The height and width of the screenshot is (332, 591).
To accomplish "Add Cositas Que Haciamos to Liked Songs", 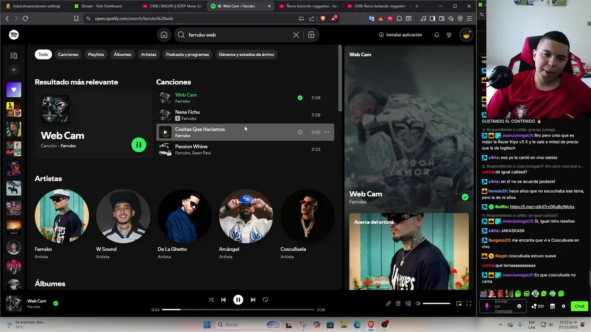I will point(300,132).
